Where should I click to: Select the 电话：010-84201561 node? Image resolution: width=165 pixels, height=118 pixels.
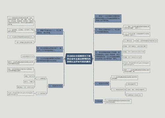pyautogui.click(x=134, y=52)
